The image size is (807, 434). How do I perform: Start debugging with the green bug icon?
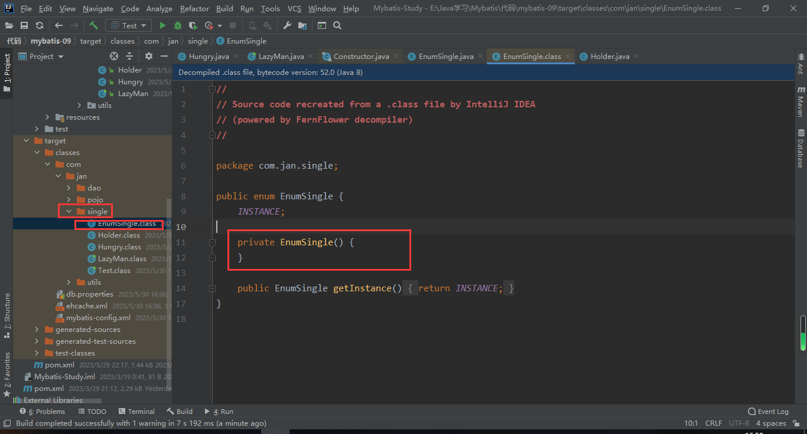(x=178, y=25)
